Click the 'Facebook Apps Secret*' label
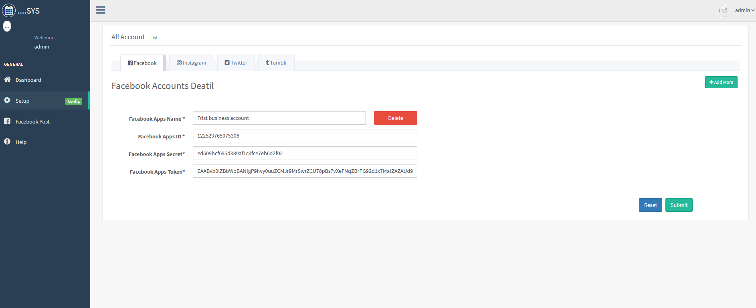 157,154
